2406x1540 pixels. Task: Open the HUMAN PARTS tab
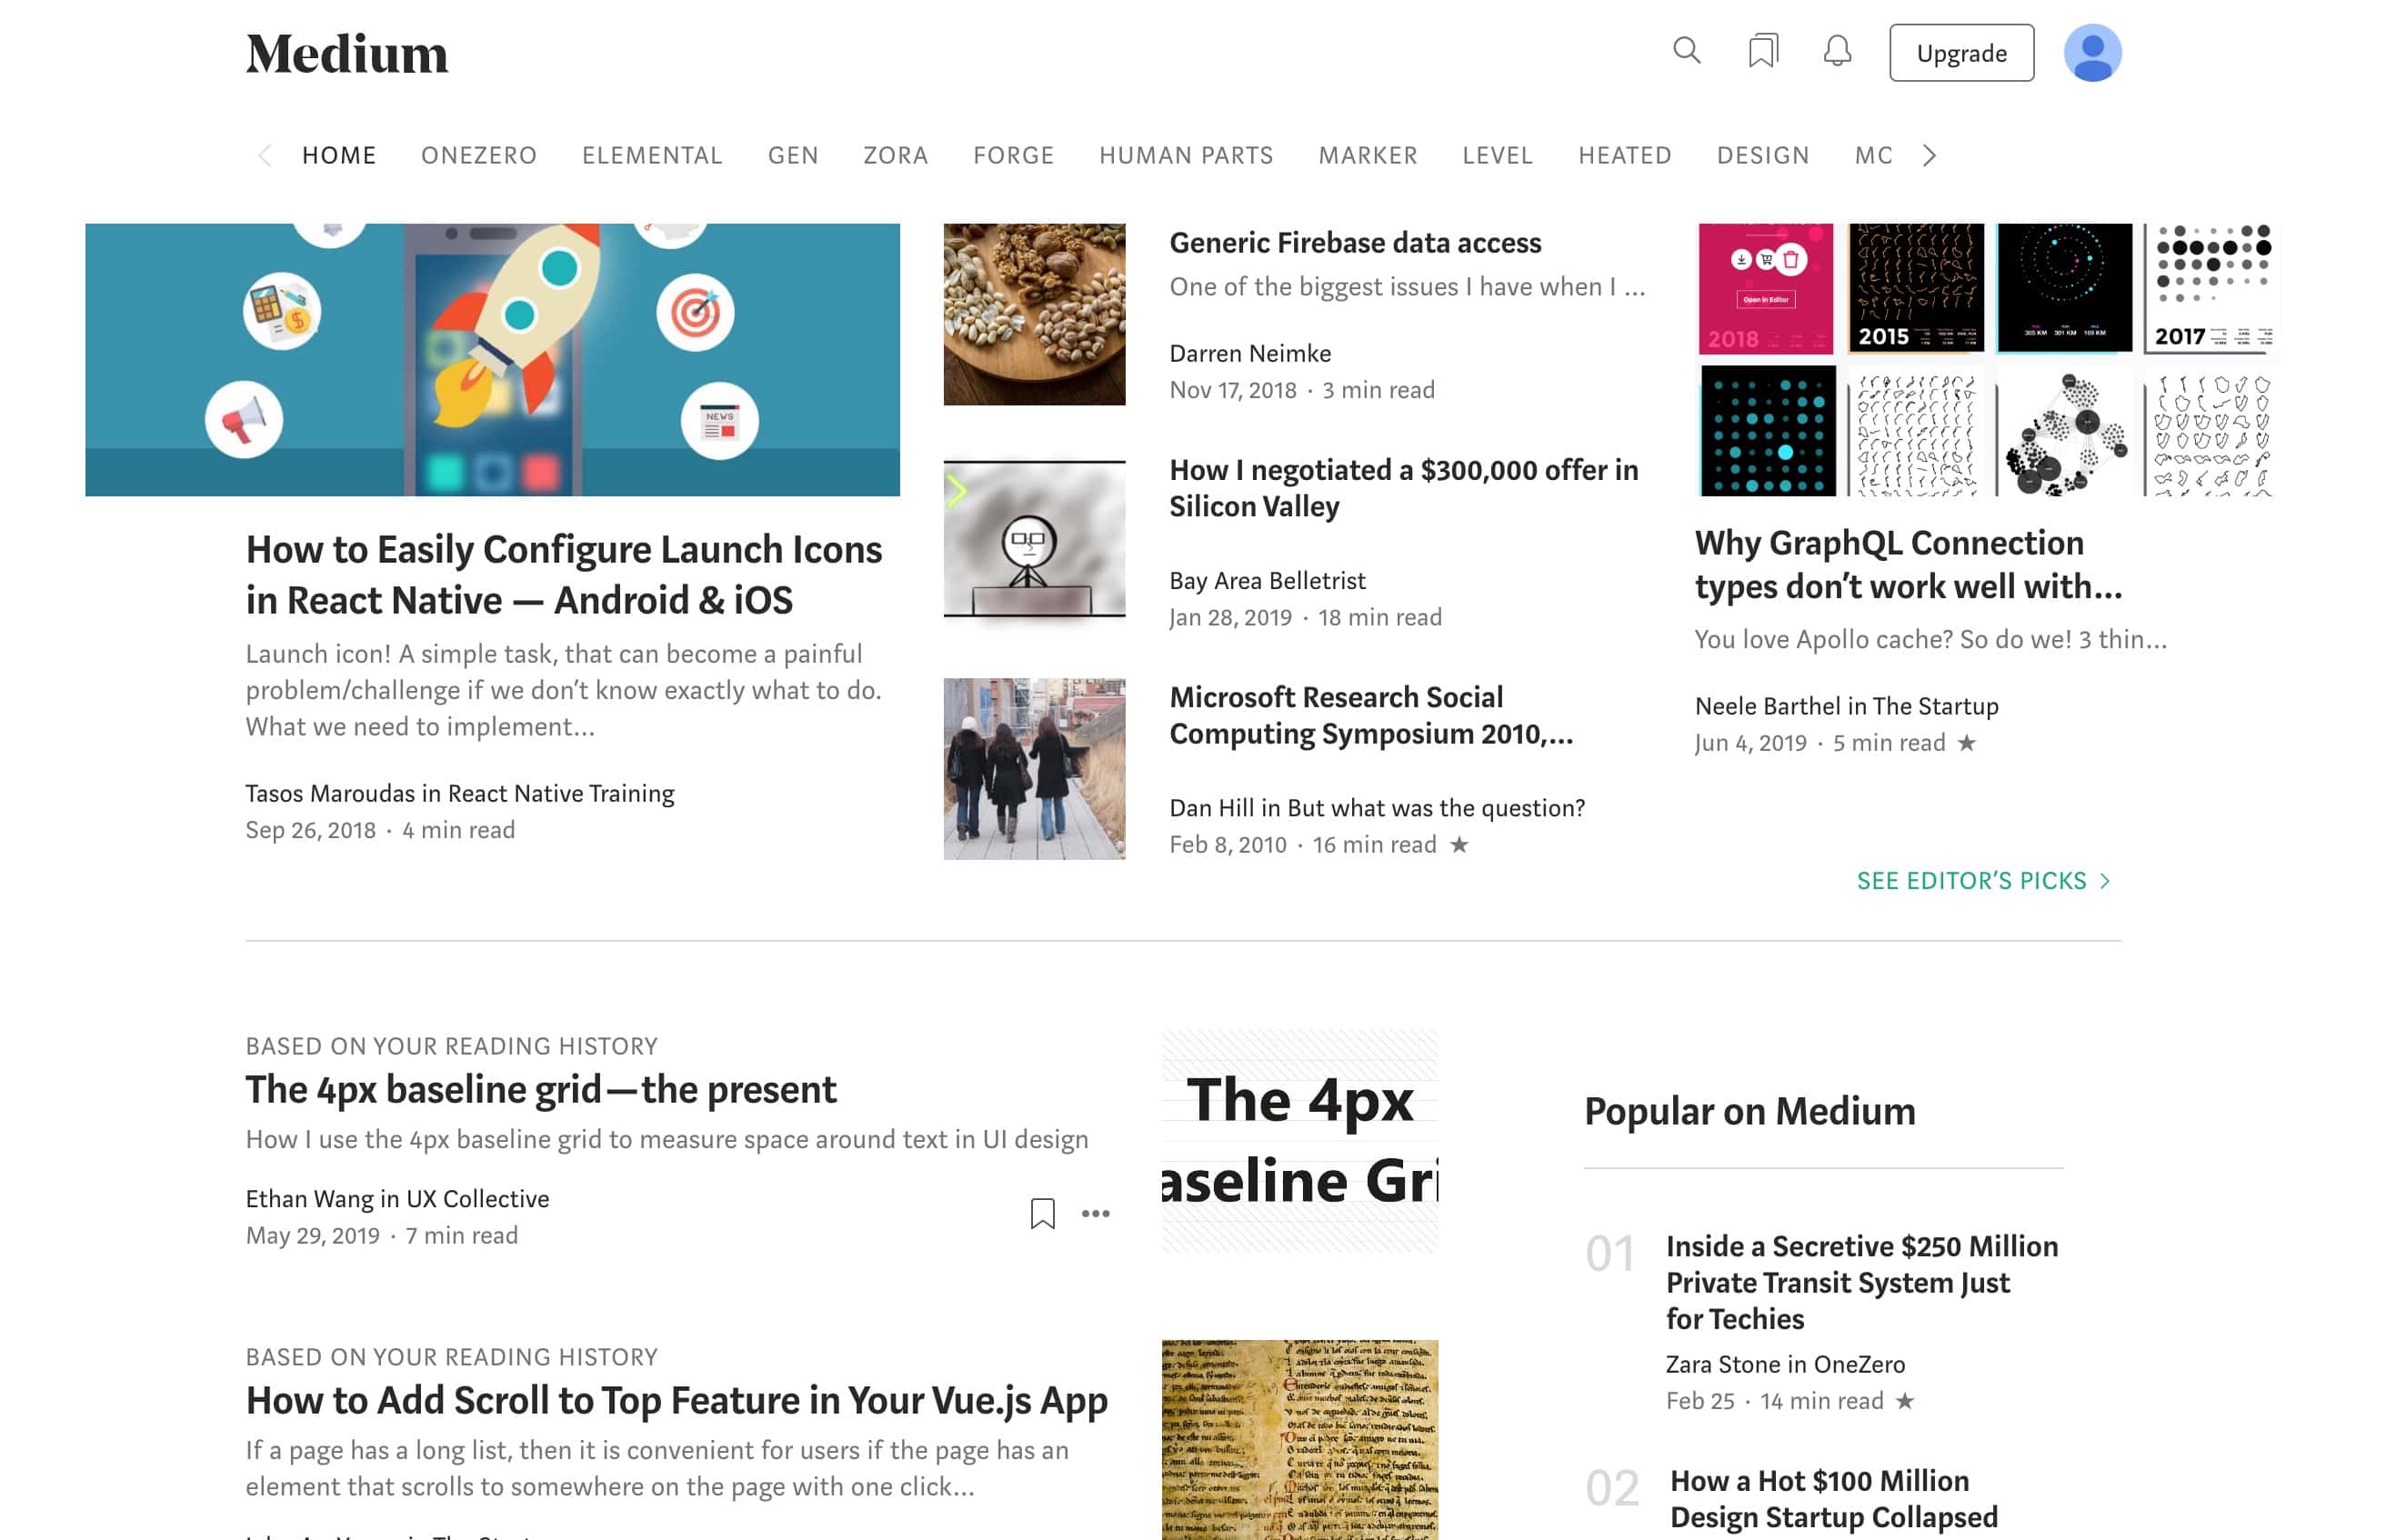(x=1186, y=155)
